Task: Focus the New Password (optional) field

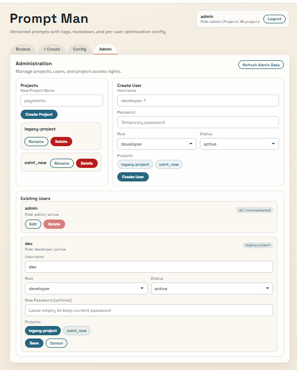Action: 149,310
